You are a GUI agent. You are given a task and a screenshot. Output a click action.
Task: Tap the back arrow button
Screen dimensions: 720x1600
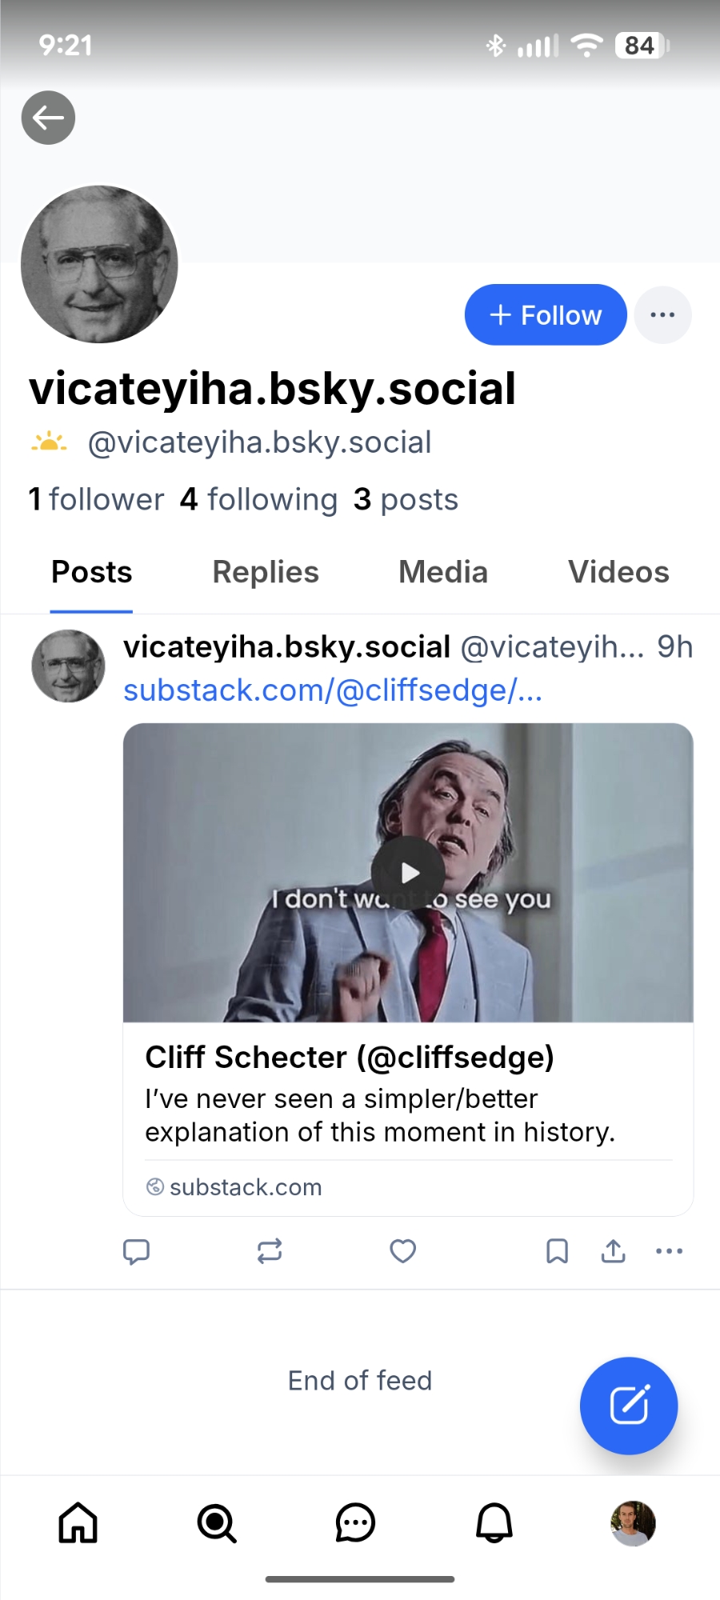(x=48, y=118)
